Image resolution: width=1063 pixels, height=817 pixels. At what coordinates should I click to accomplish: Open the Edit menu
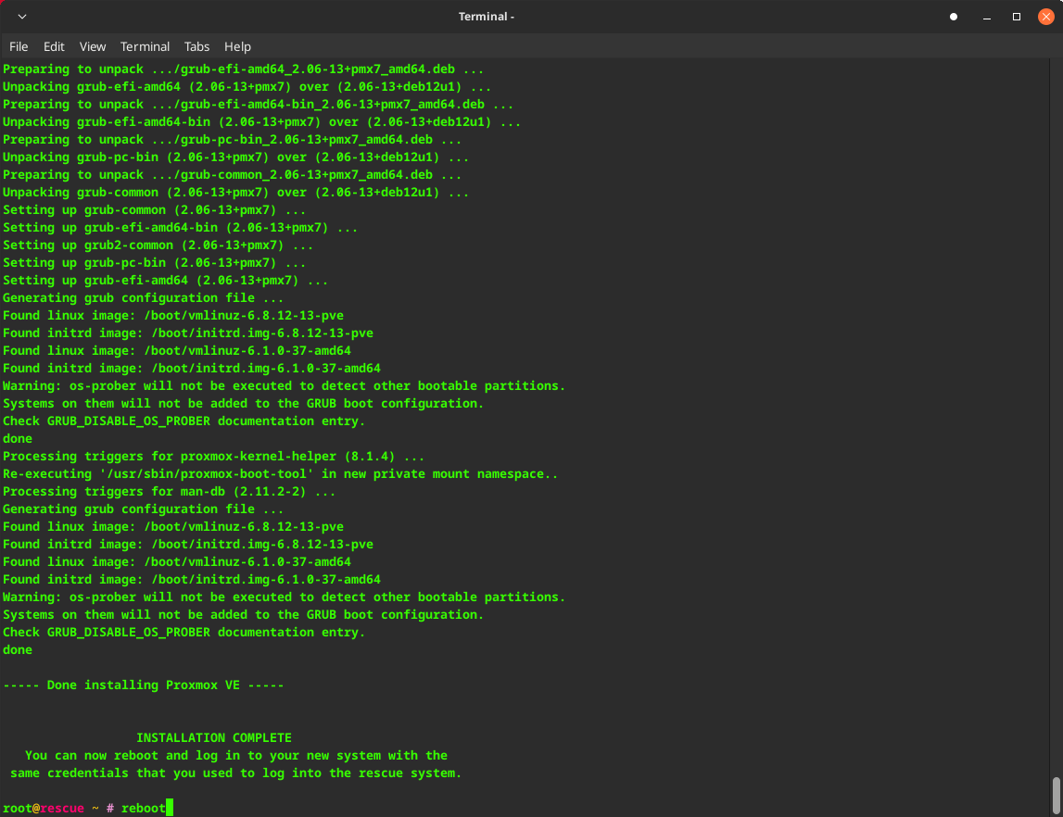[54, 46]
